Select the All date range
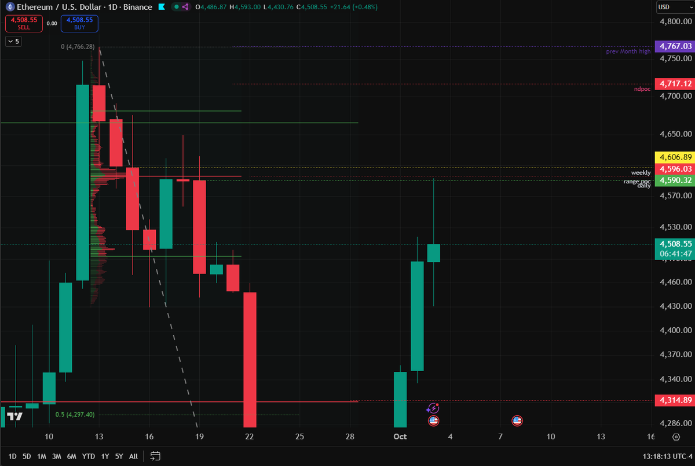695x466 pixels. (x=133, y=456)
